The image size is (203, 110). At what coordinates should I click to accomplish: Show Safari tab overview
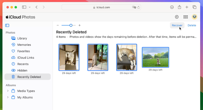(195, 7)
